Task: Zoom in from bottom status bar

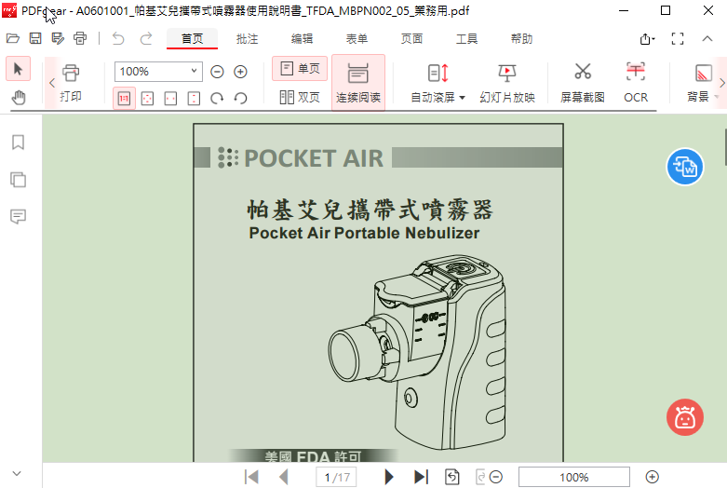Action: [x=652, y=477]
